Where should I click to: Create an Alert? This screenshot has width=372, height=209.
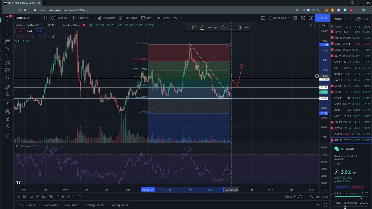(x=147, y=18)
